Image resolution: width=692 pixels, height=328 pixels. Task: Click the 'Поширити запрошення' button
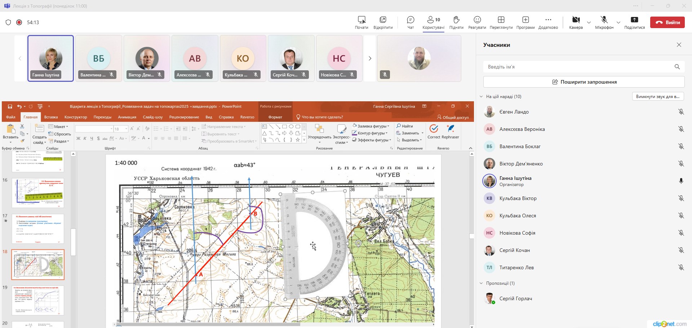(x=584, y=82)
